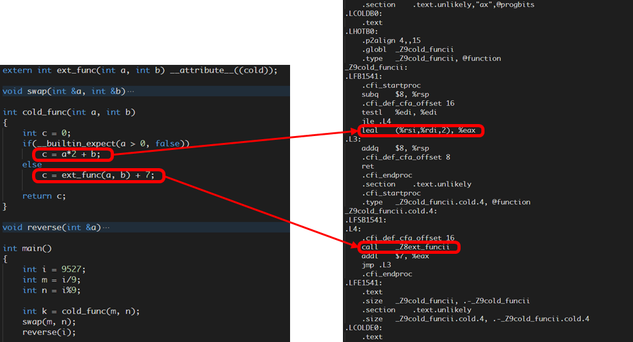633x342 pixels.
Task: Click the '.size _Z9cold_funcii.cold.4' directive line
Action: (x=475, y=319)
